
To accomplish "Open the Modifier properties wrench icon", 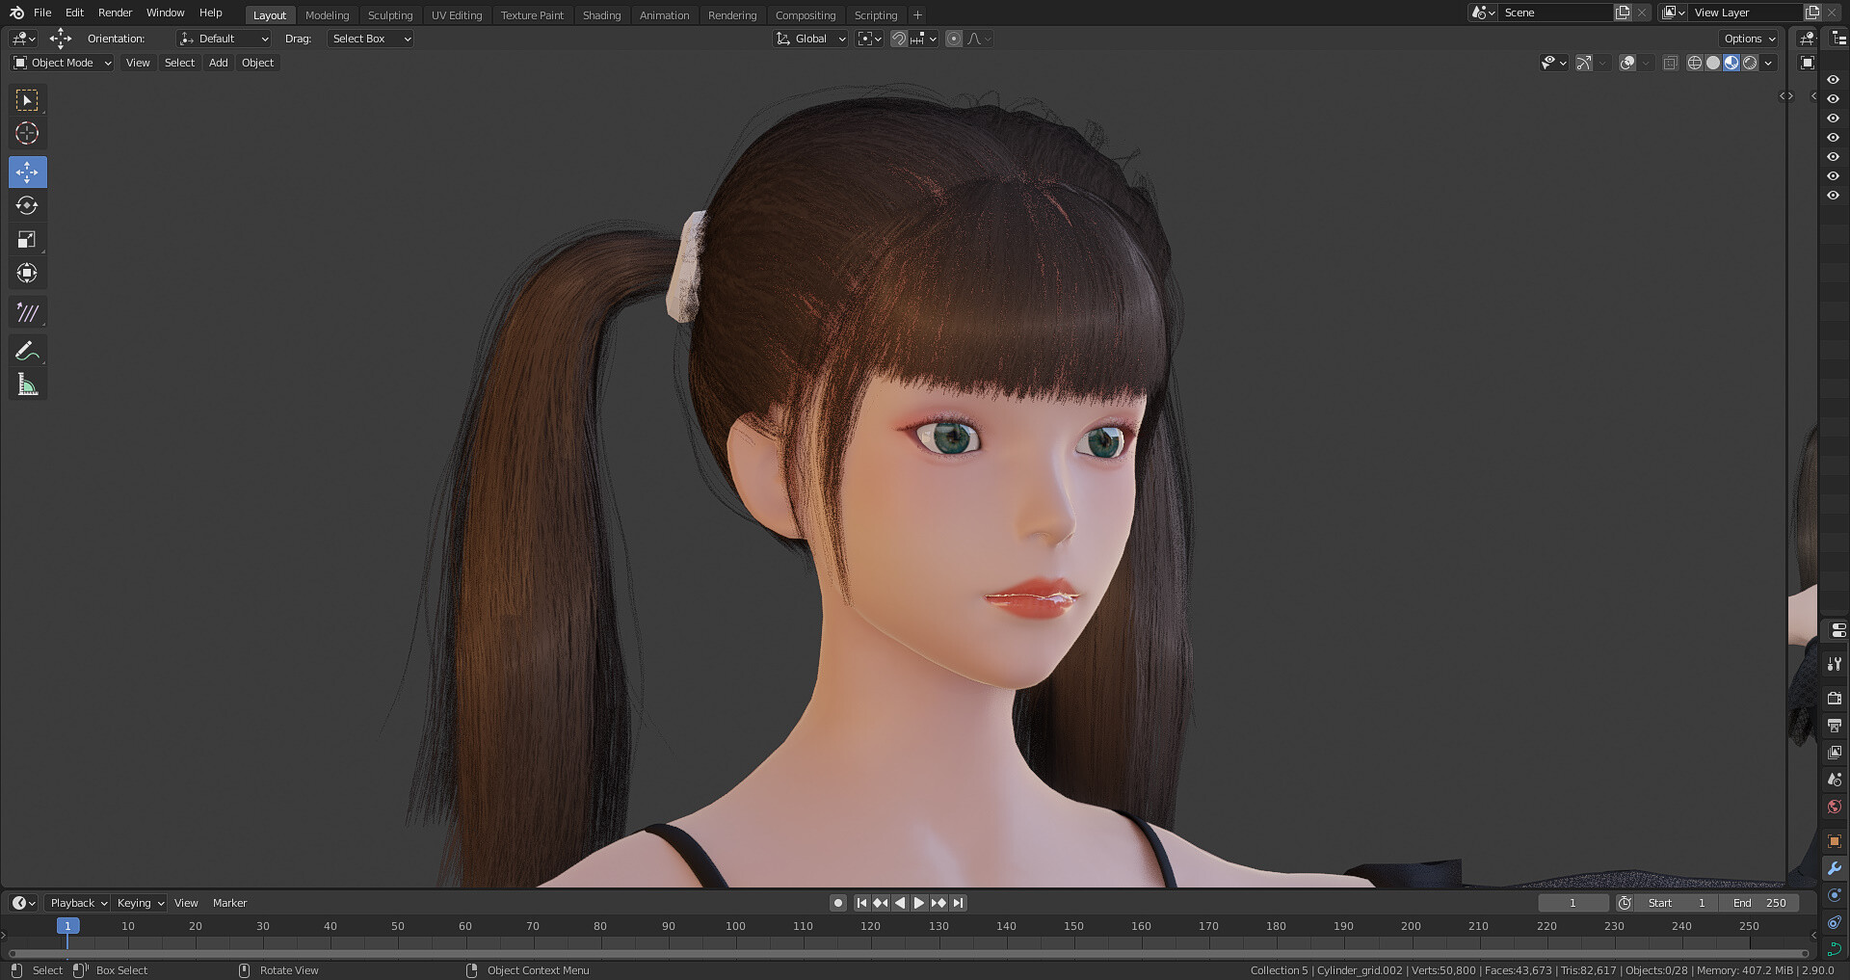I will 1834,868.
